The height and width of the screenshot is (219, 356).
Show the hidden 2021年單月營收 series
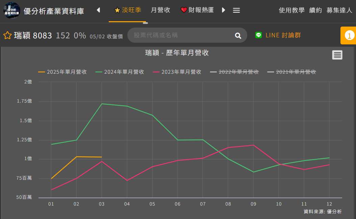tap(291, 72)
